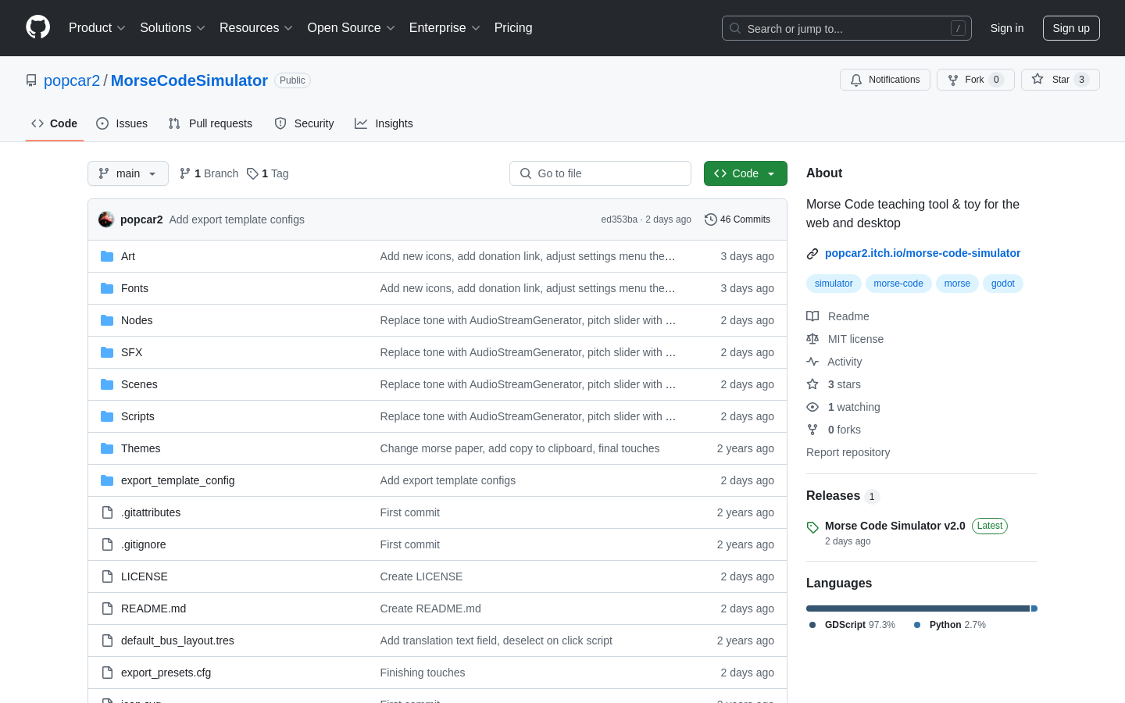View the 1 Tag link
1125x703 pixels.
[267, 173]
